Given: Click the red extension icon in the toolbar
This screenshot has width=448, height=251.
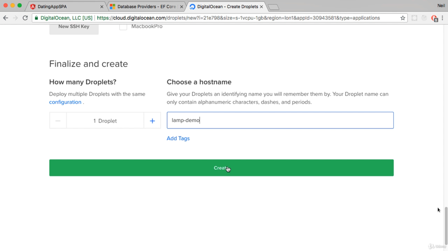Looking at the screenshot, I should pos(434,18).
